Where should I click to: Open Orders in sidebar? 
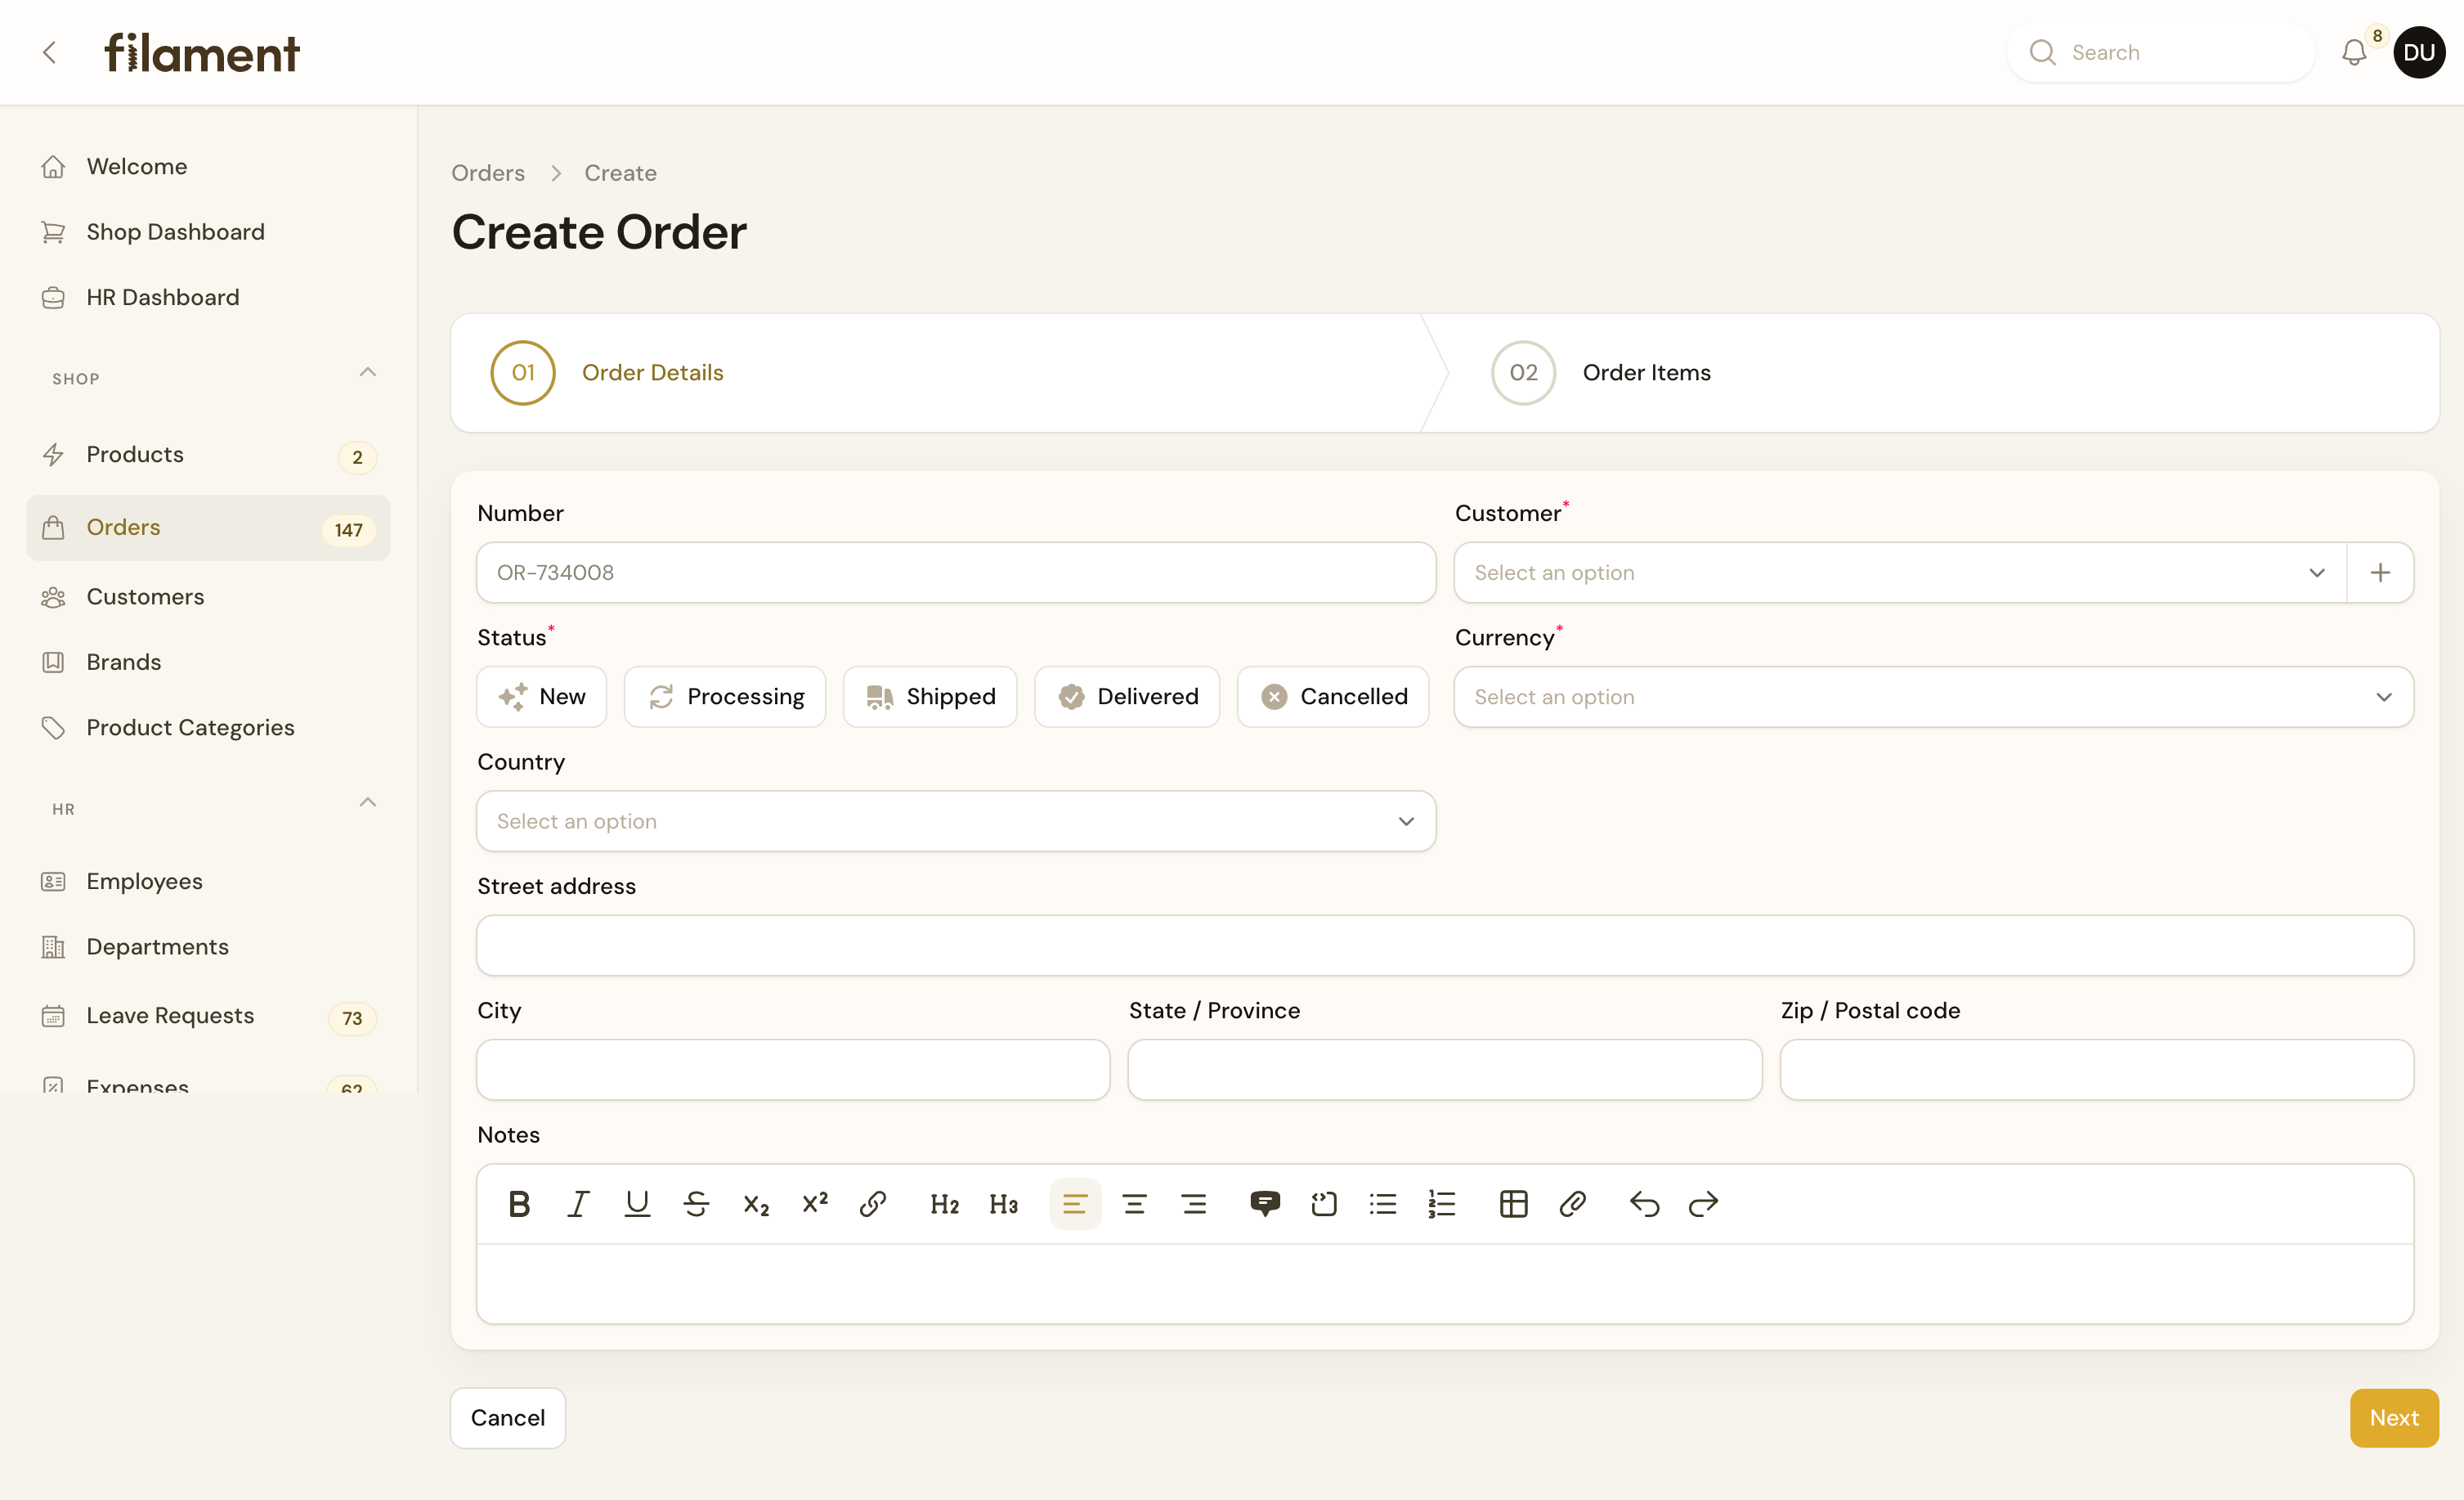click(x=208, y=528)
